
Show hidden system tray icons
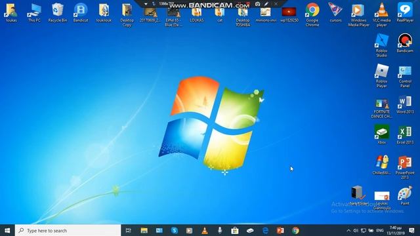(x=348, y=230)
